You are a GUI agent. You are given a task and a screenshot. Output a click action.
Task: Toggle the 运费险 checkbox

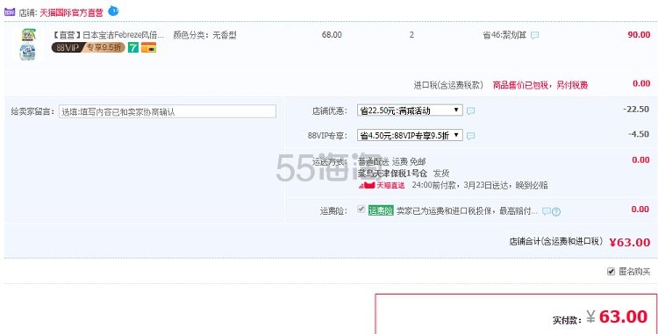pos(361,210)
